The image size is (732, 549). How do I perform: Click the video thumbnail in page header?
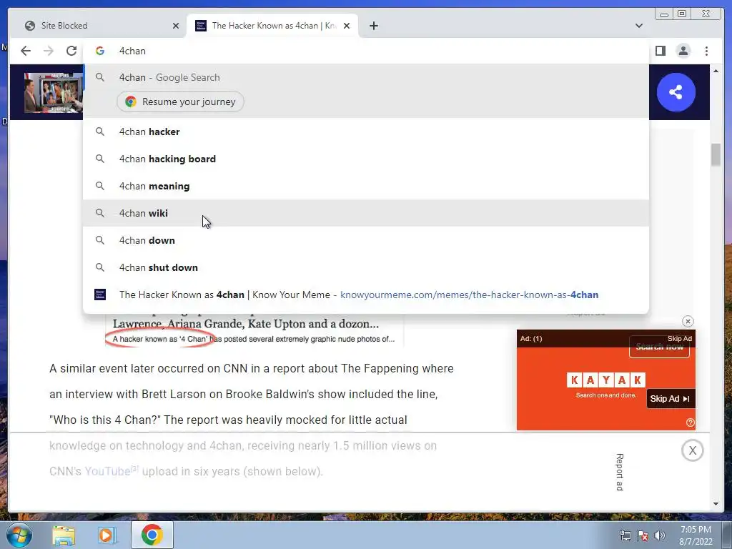[x=53, y=92]
